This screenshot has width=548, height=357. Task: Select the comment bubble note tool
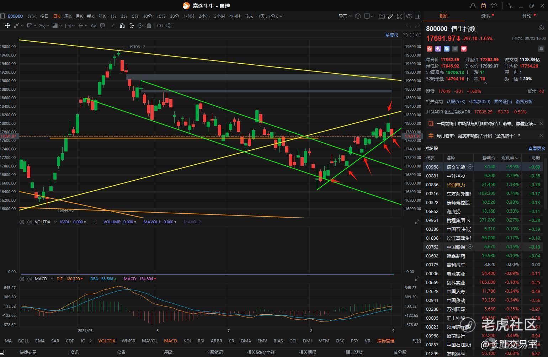(x=102, y=26)
